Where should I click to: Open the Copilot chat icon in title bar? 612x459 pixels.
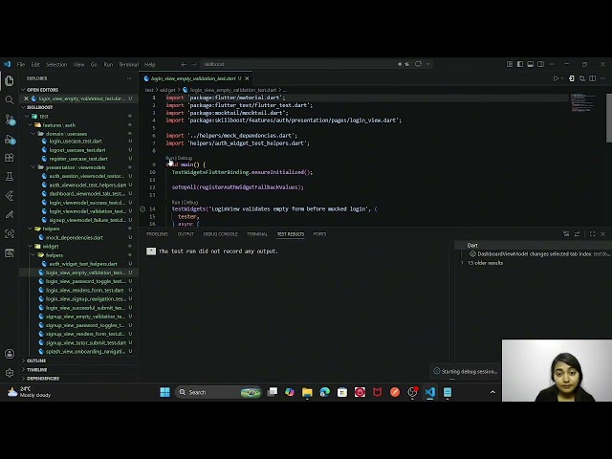point(419,64)
